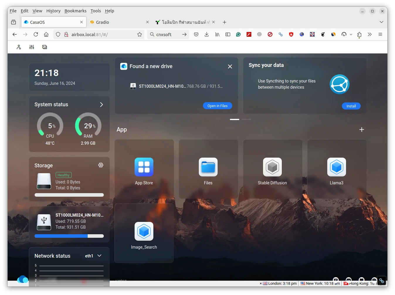List all tabs dropdown arrow
Image resolution: width=395 pixels, height=295 pixels.
tap(382, 22)
